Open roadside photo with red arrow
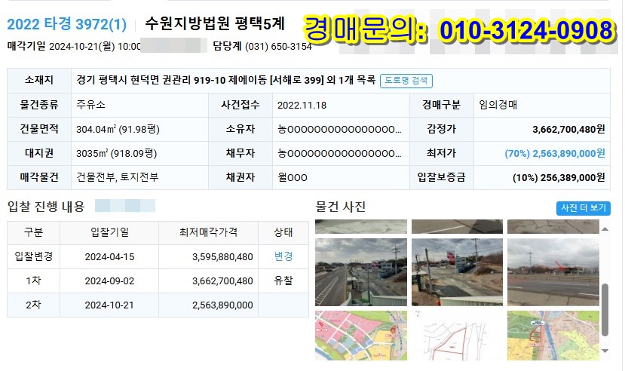 pos(553,272)
